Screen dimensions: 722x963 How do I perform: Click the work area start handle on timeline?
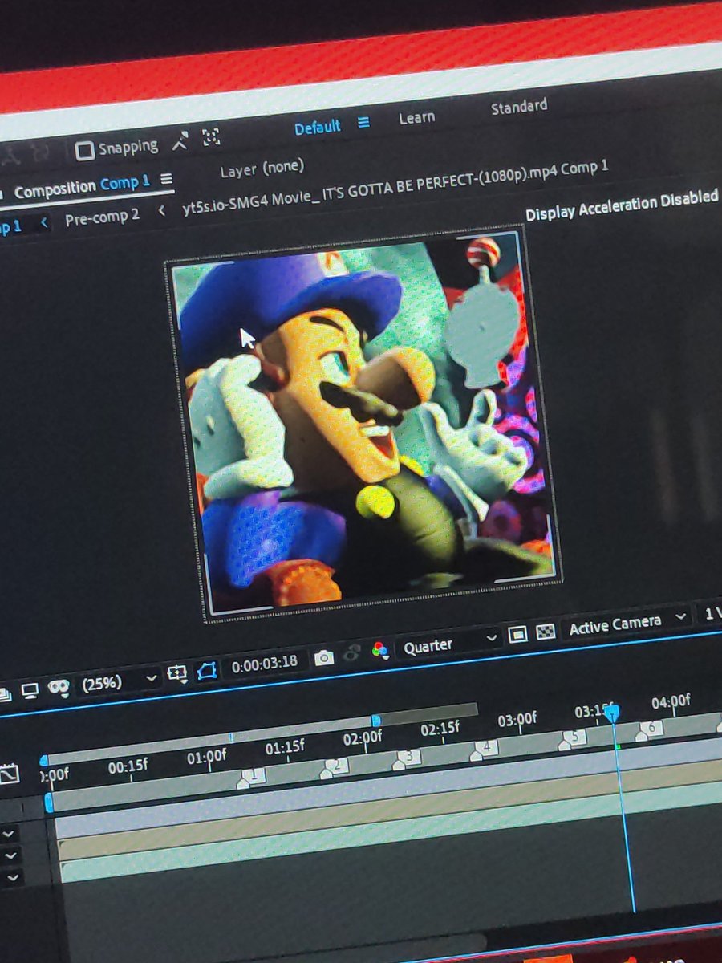(x=49, y=802)
